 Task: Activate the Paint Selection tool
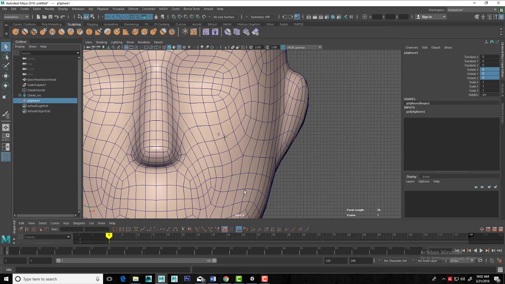(6, 66)
